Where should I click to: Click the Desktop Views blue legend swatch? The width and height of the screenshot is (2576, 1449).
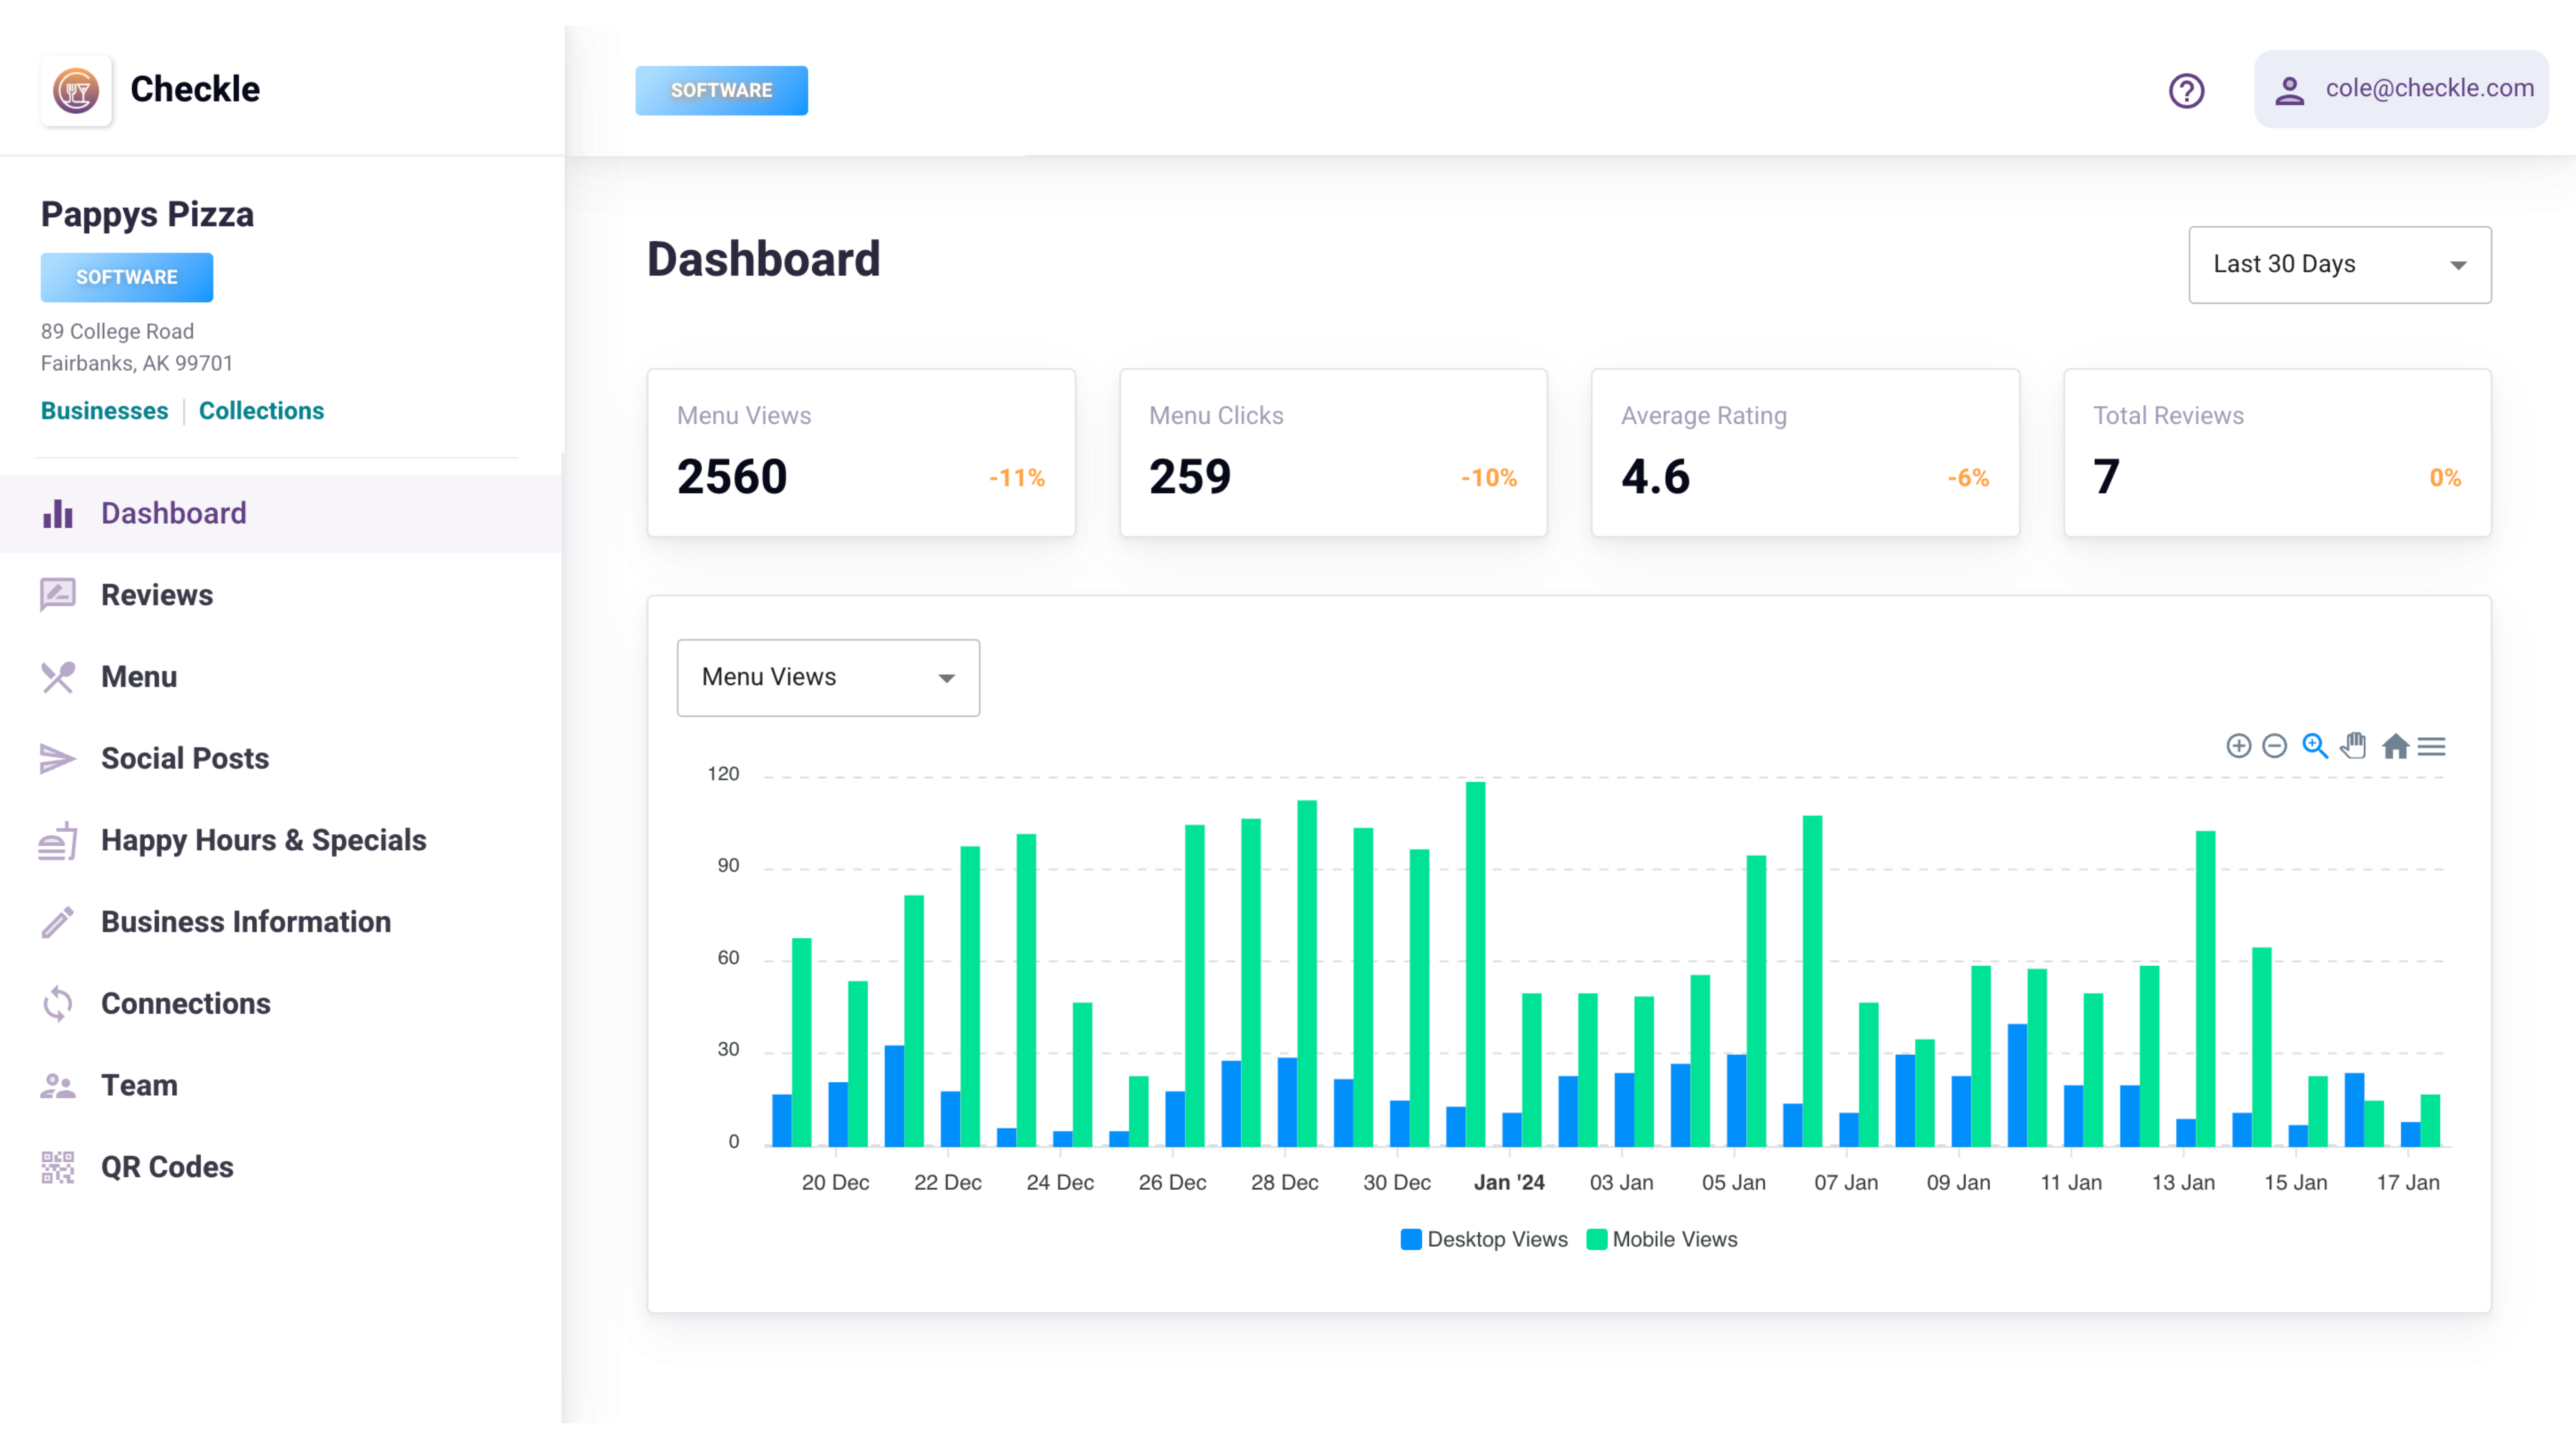click(1411, 1239)
